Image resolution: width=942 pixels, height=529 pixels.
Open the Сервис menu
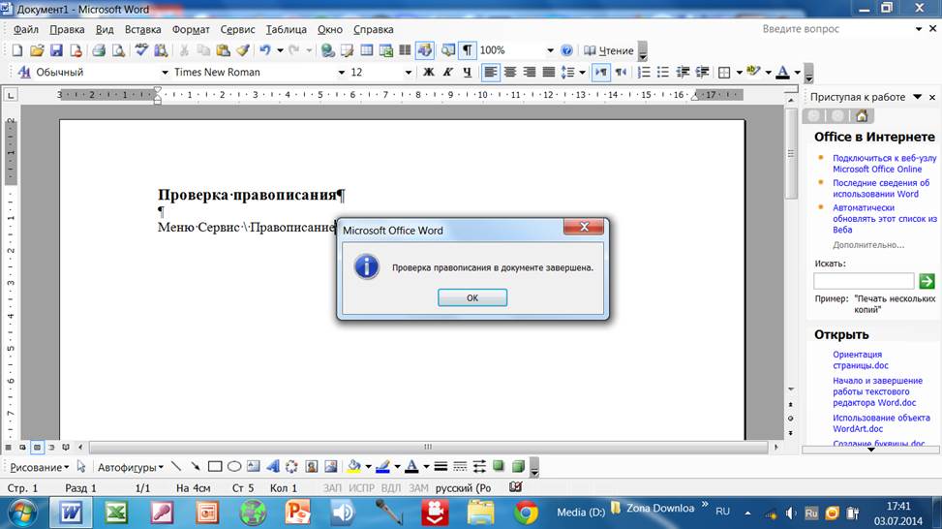237,29
